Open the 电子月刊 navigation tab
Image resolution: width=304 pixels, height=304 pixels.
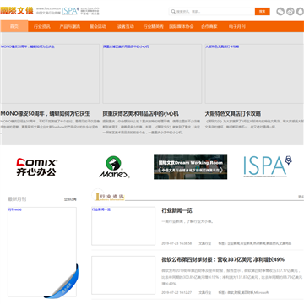point(237,26)
